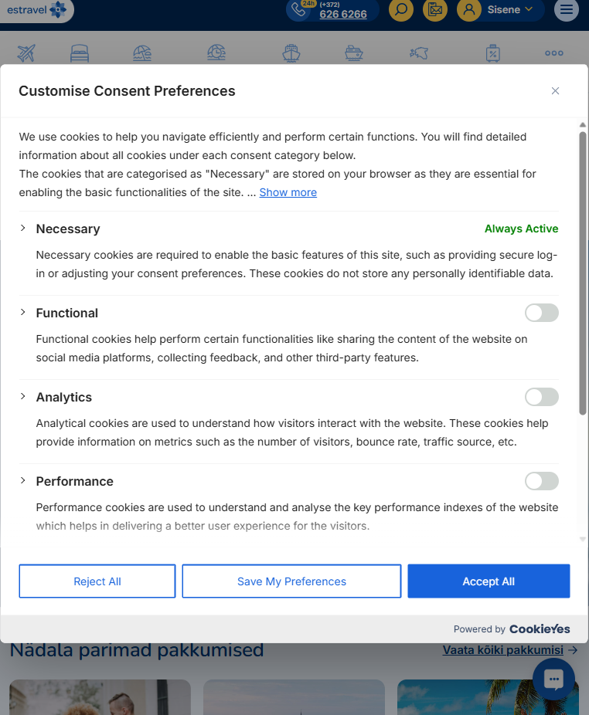Image resolution: width=589 pixels, height=715 pixels.
Task: Close the consent preferences dialog
Action: 555,91
